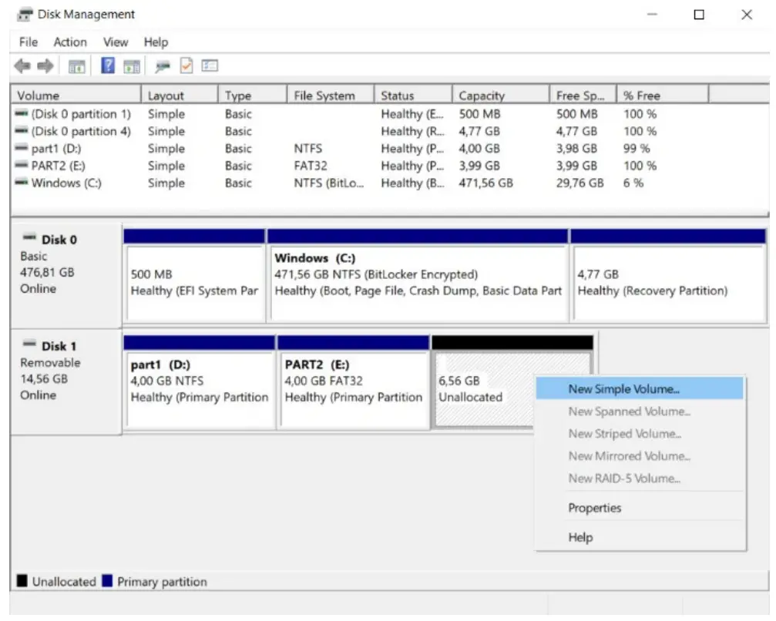This screenshot has height=621, width=776.
Task: Click the Show/Hide Action Pane icon
Action: tap(132, 67)
